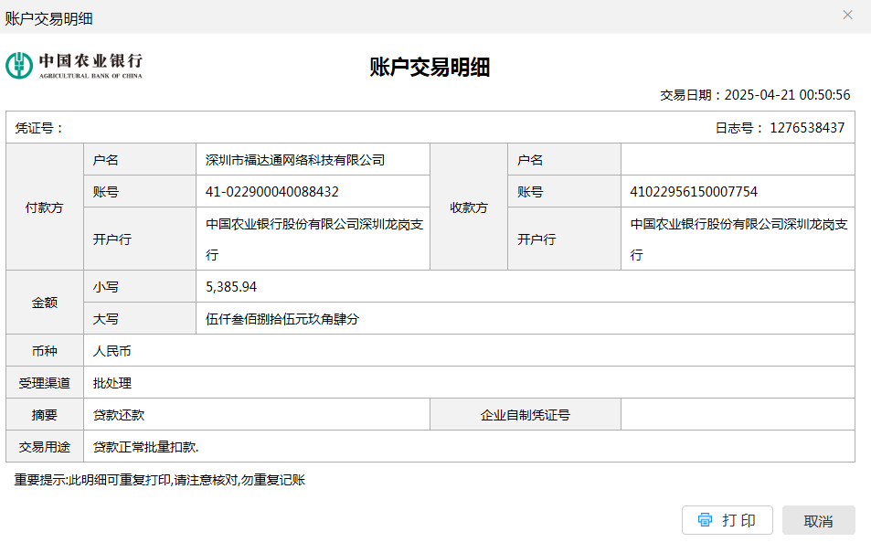This screenshot has width=871, height=553.
Task: Click the 交易用途 row label
Action: pyautogui.click(x=45, y=447)
